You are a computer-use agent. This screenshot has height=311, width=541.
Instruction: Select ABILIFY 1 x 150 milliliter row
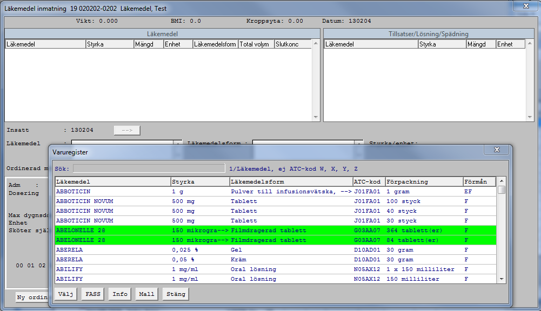(x=275, y=269)
